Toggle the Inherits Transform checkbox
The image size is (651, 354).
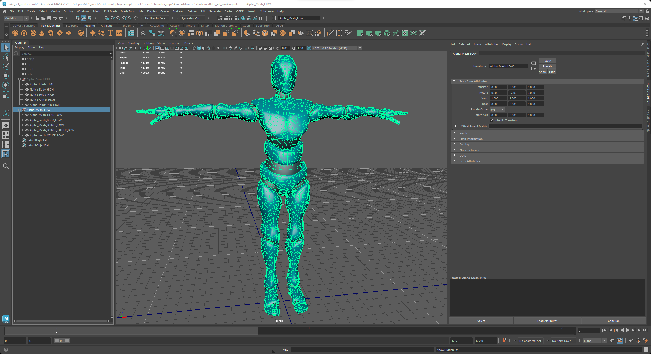tap(492, 120)
